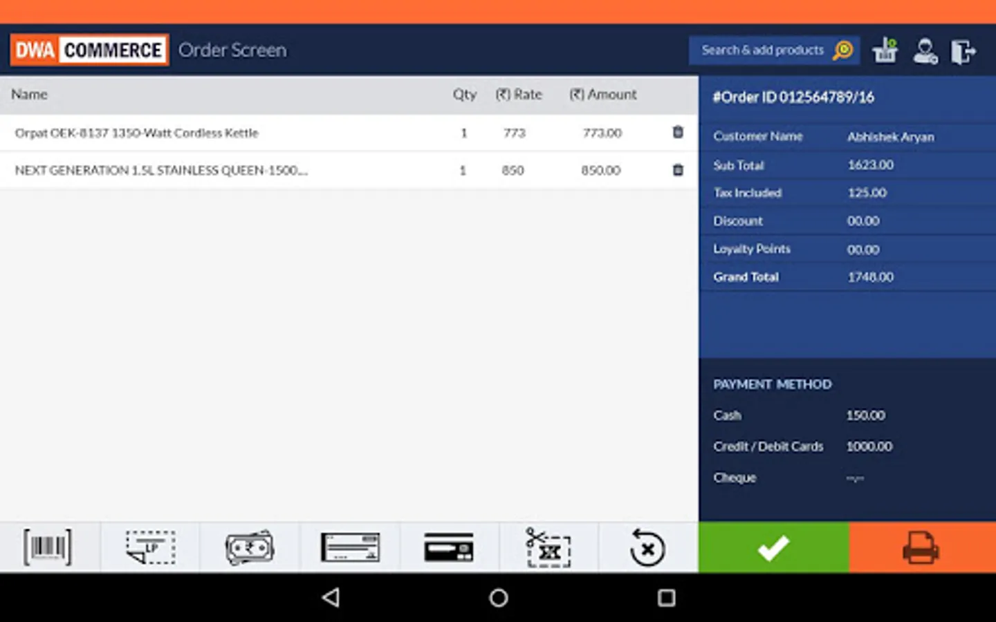Choose the cash payment icon

coord(250,547)
